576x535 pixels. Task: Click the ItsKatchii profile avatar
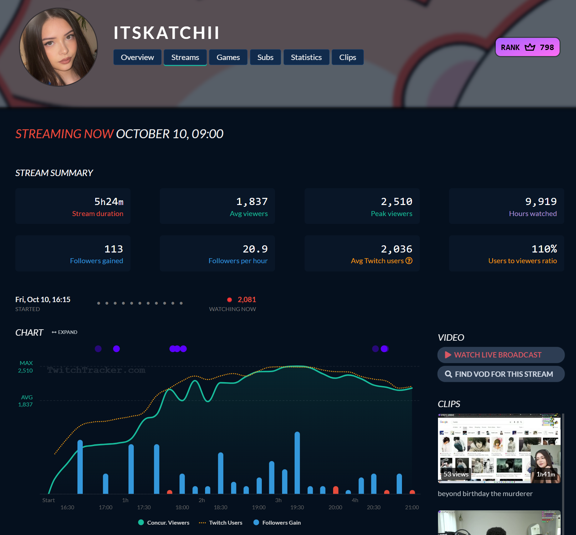pyautogui.click(x=58, y=47)
